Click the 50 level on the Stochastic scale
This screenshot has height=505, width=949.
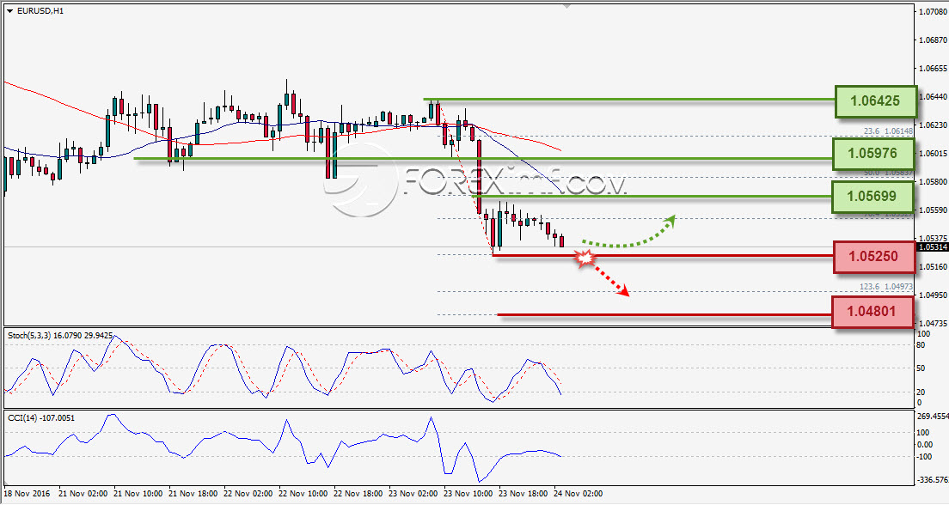(x=921, y=368)
